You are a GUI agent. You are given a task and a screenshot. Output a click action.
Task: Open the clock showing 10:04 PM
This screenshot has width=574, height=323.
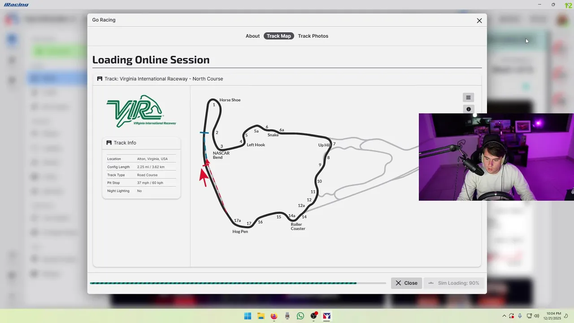552,316
